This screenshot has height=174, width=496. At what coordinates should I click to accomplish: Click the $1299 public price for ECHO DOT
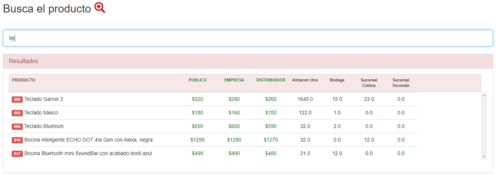coord(197,140)
